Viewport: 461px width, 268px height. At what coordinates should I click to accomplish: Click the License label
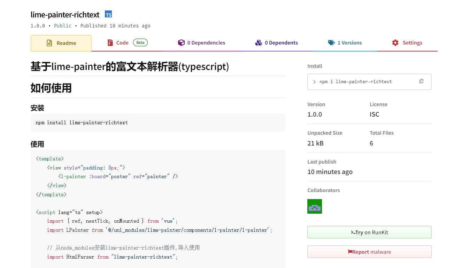click(378, 104)
